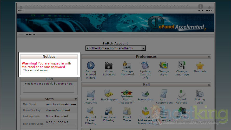Open Change Language settings
Screen dimensions: 231x130
[182, 66]
